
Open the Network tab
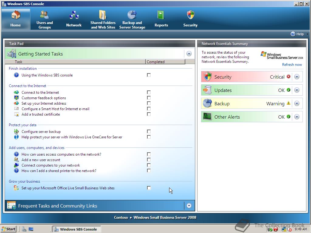(x=74, y=19)
